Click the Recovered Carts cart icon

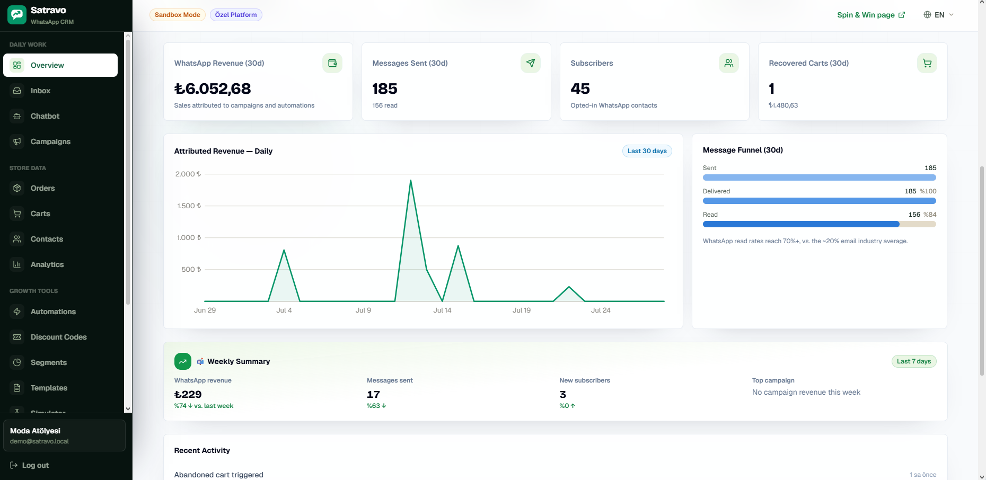(927, 63)
